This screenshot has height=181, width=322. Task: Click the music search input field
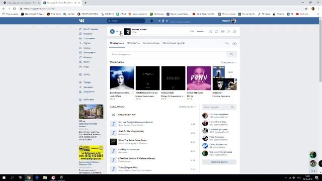(x=168, y=54)
